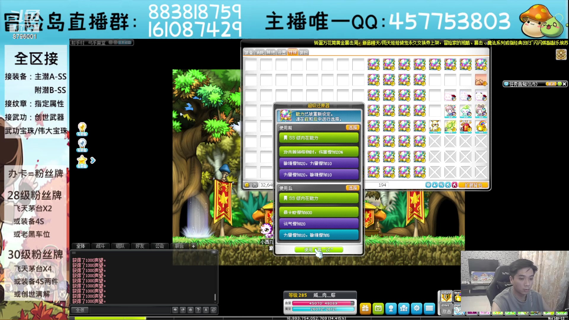Click the blue lightbulb notifier icon
The height and width of the screenshot is (320, 569).
[82, 145]
